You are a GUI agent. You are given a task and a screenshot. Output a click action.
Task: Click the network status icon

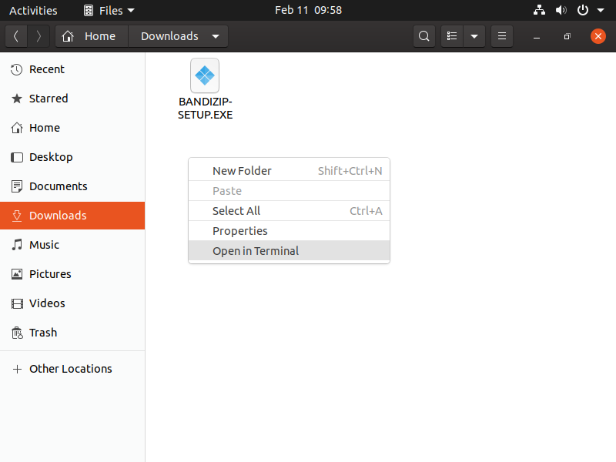(539, 11)
